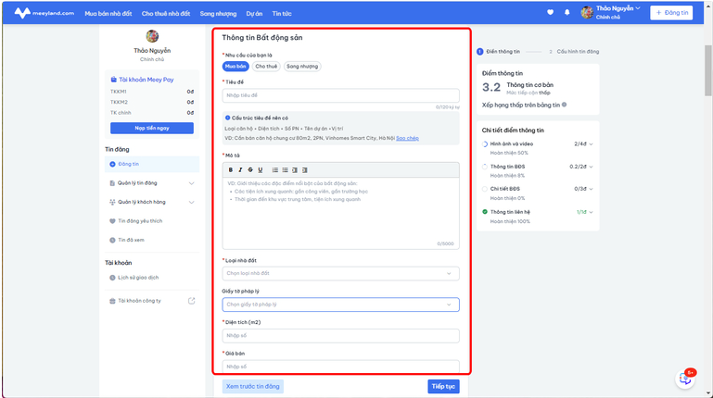This screenshot has width=713, height=398.
Task: Select the Mua bán demand option
Action: point(236,67)
